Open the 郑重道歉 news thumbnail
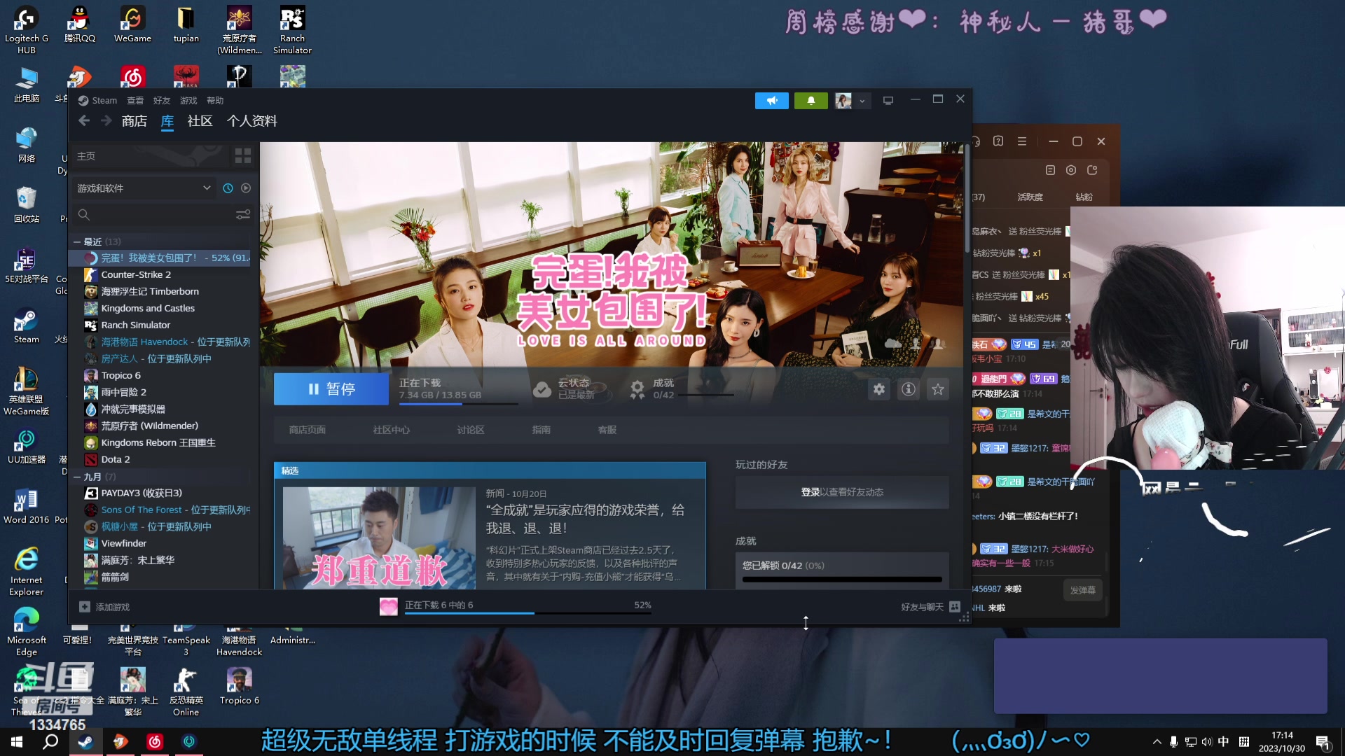Image resolution: width=1345 pixels, height=756 pixels. 379,538
